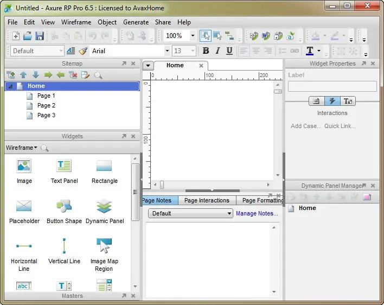Open the File menu

pos(12,22)
